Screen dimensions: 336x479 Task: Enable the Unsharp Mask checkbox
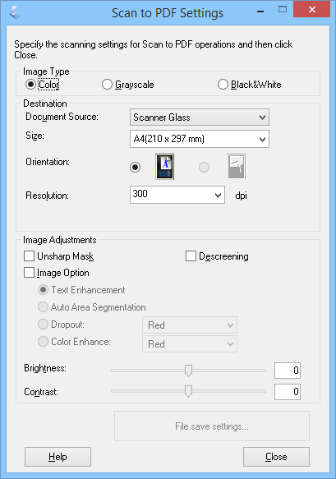tap(58, 256)
